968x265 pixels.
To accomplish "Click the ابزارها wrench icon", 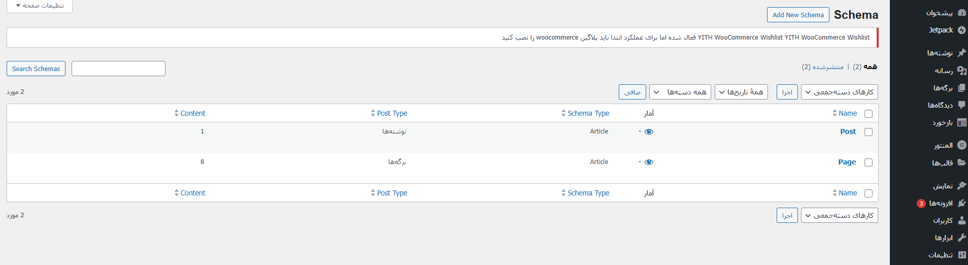I will [961, 238].
